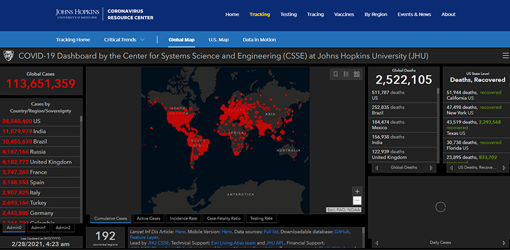Click the Johns Hopkins shield logo
The image size is (510, 250).
[10, 56]
